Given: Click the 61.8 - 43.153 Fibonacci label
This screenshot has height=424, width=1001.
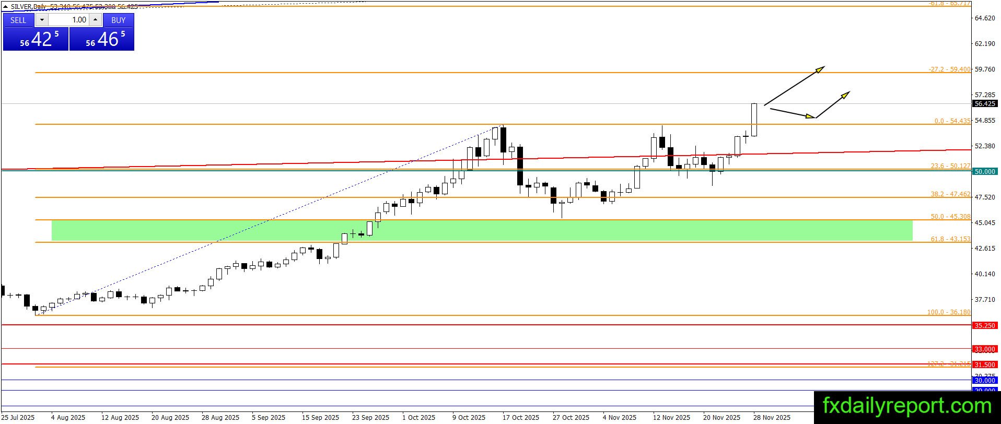Looking at the screenshot, I should coord(950,239).
